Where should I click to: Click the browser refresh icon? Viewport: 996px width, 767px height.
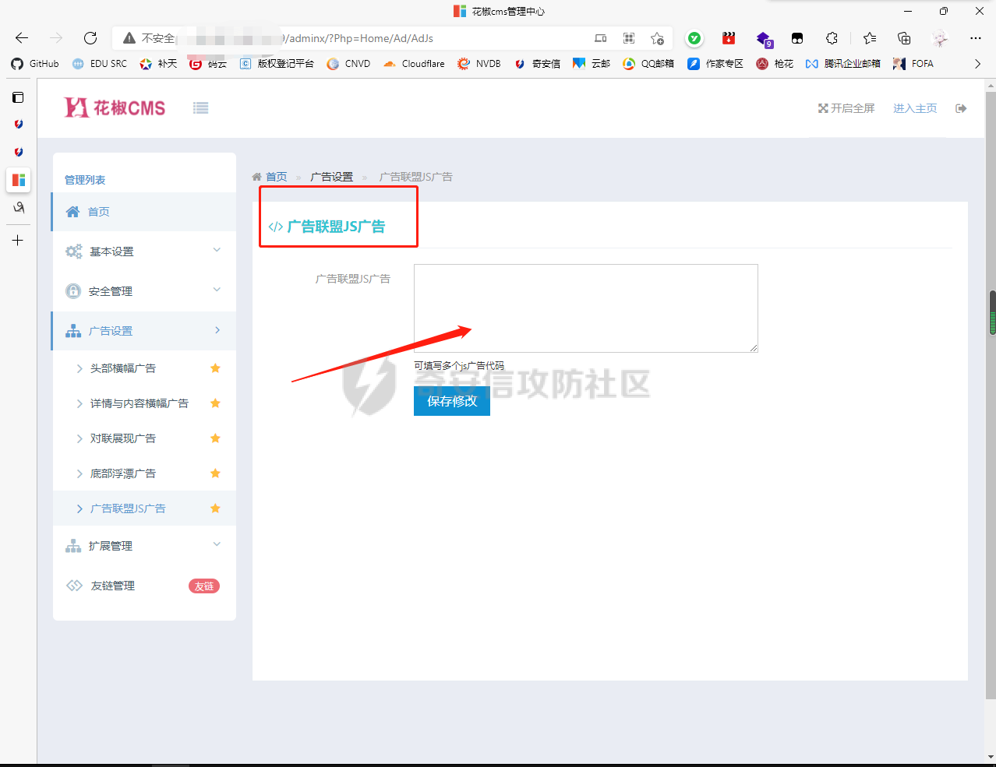pos(90,38)
